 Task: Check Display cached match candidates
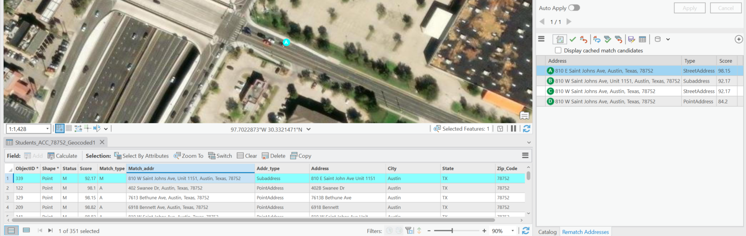(x=558, y=51)
